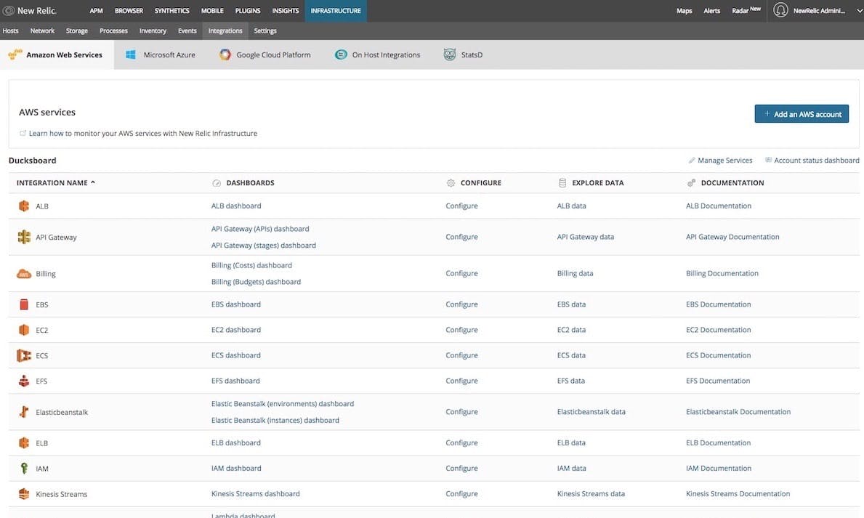Open the IAM Documentation link
This screenshot has height=518, width=864.
click(x=719, y=469)
